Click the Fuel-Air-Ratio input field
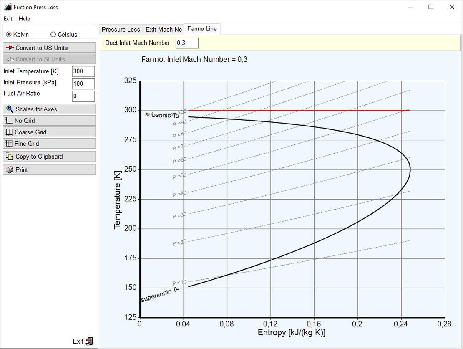Image resolution: width=463 pixels, height=349 pixels. [83, 96]
